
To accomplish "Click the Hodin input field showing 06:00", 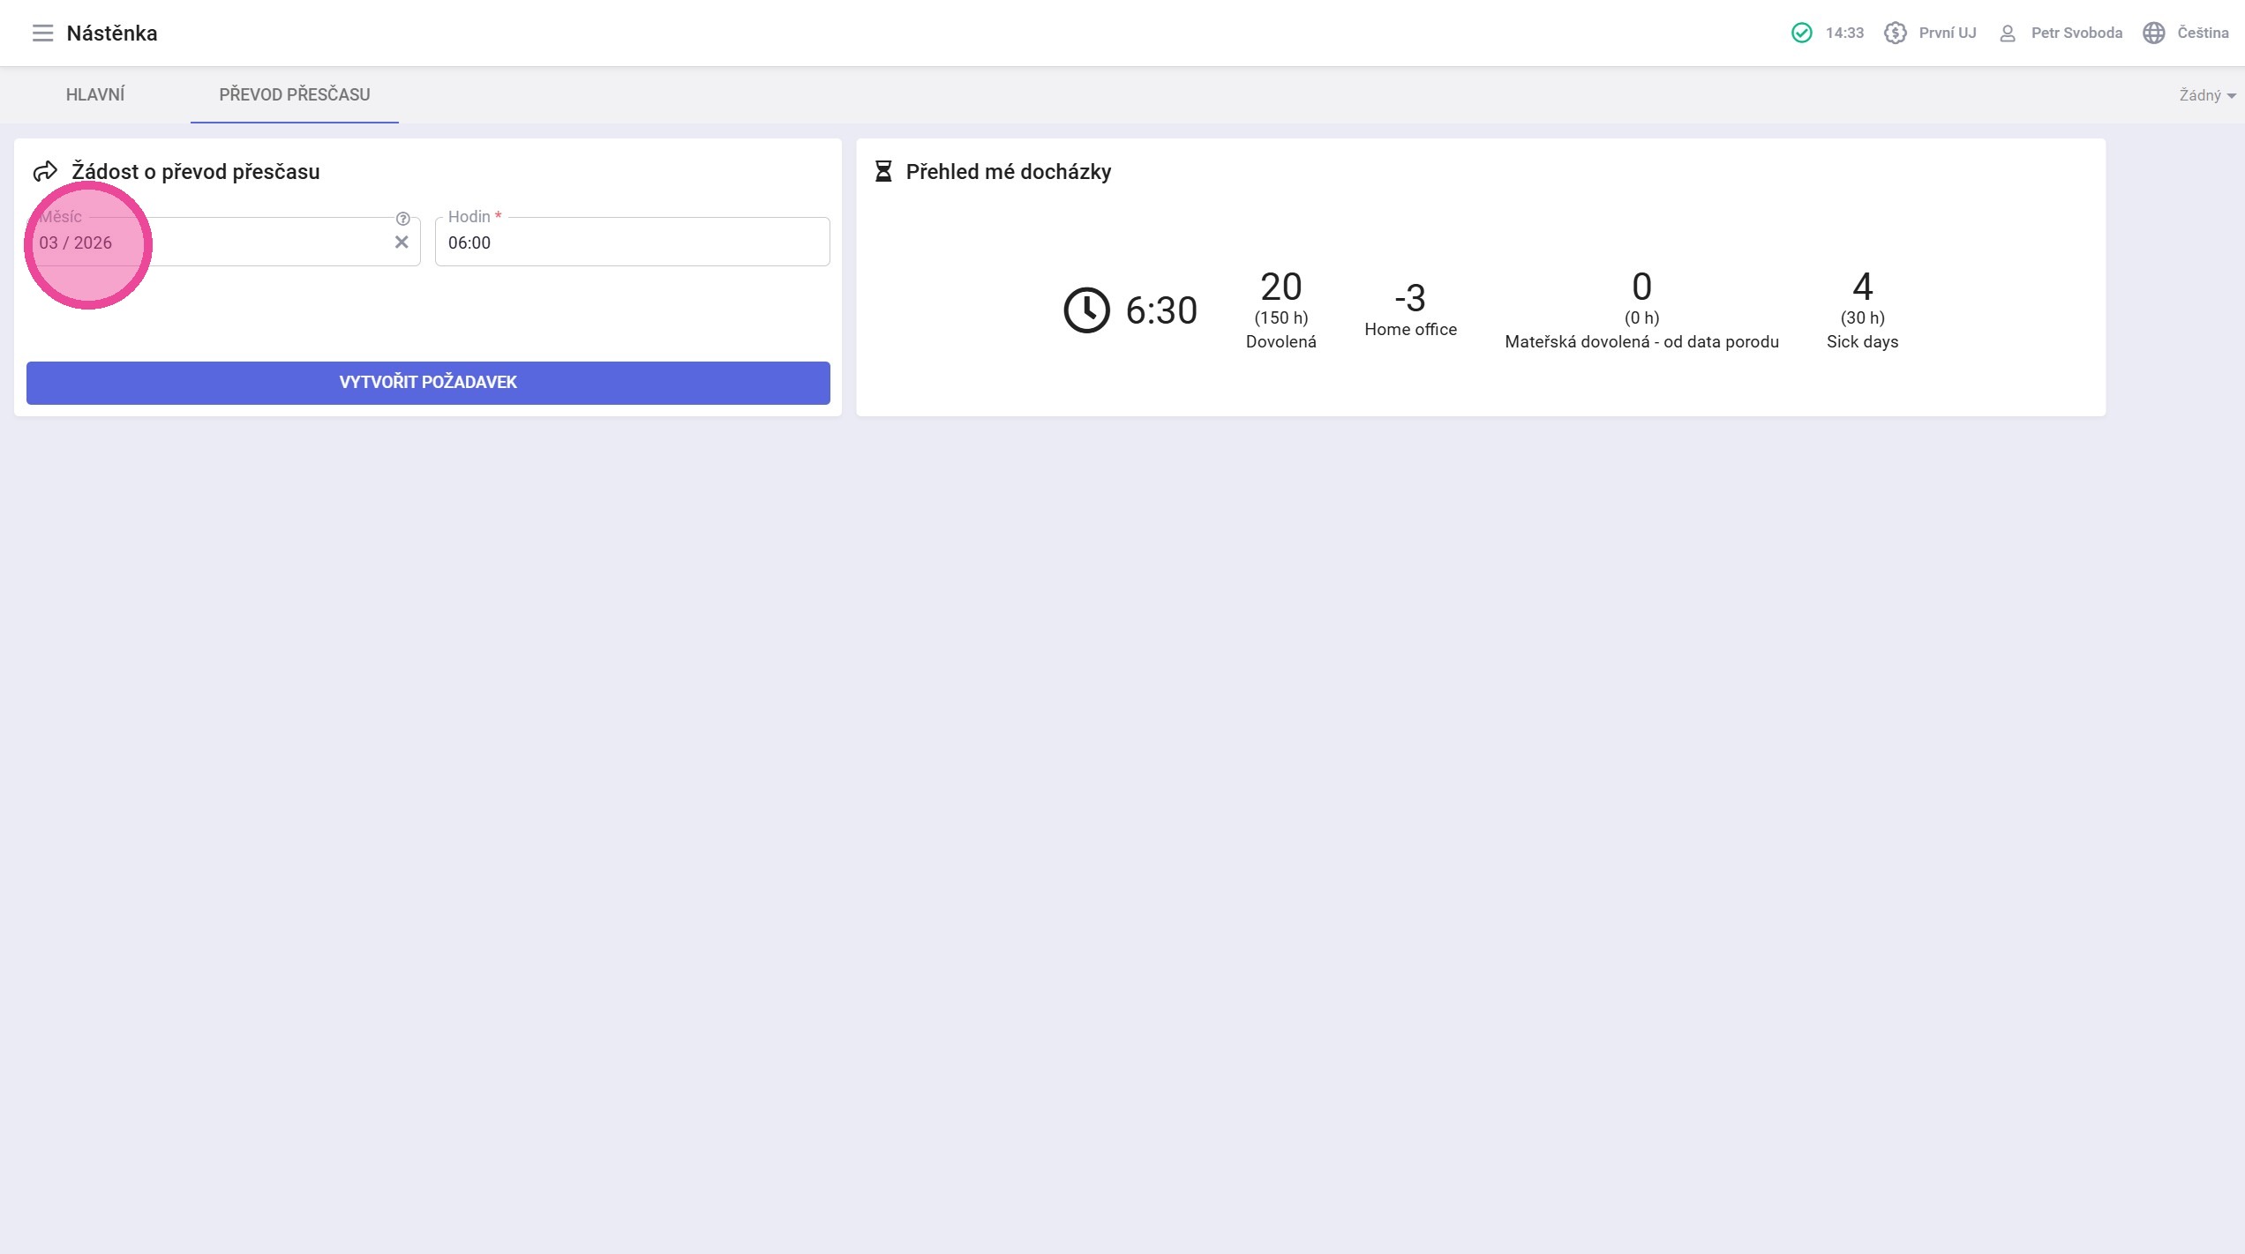I will [x=632, y=243].
